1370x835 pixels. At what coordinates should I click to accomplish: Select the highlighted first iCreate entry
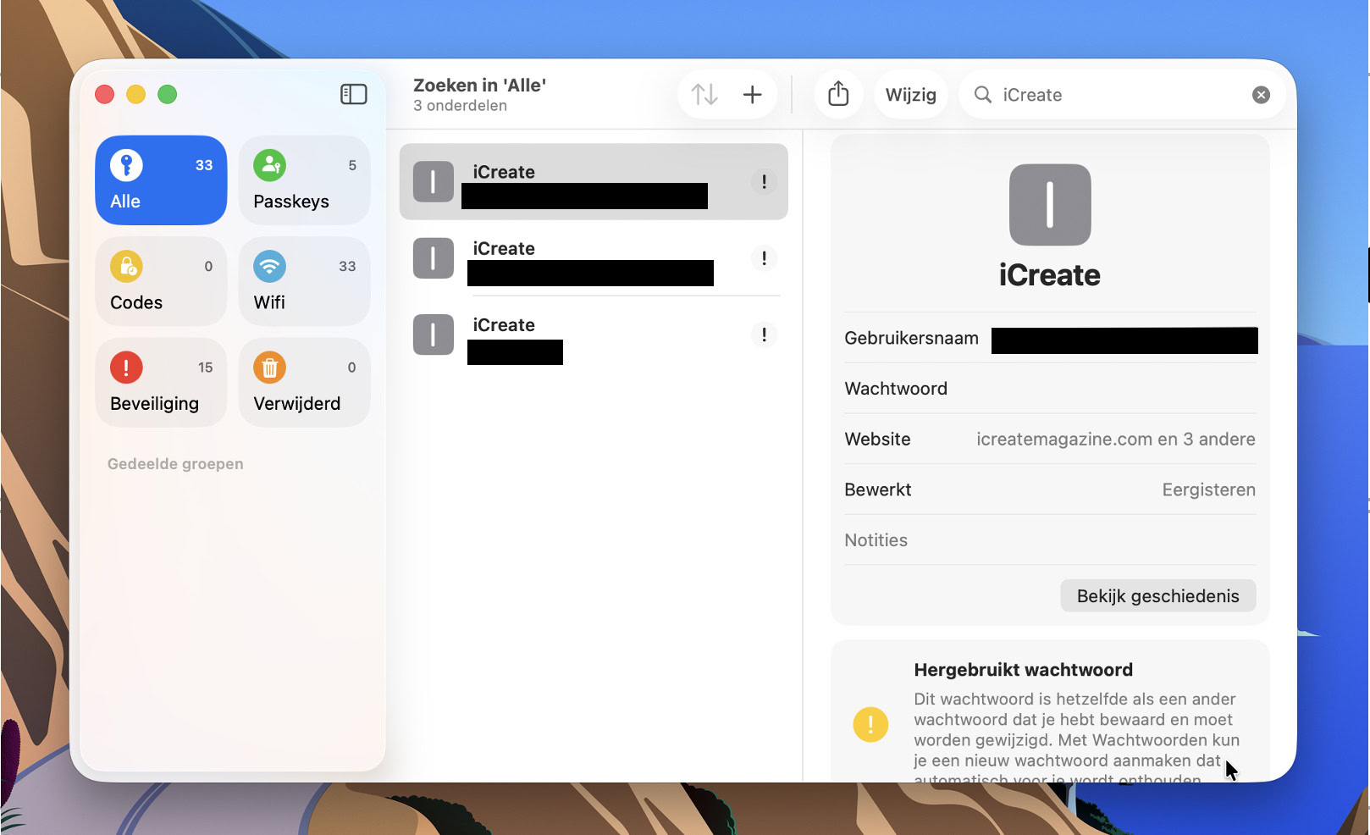[x=594, y=181]
